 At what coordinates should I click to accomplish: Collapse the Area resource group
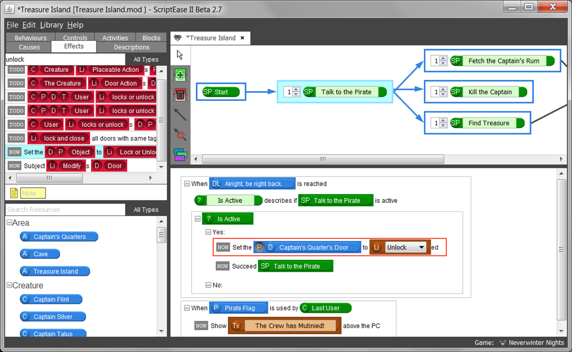[x=10, y=222]
